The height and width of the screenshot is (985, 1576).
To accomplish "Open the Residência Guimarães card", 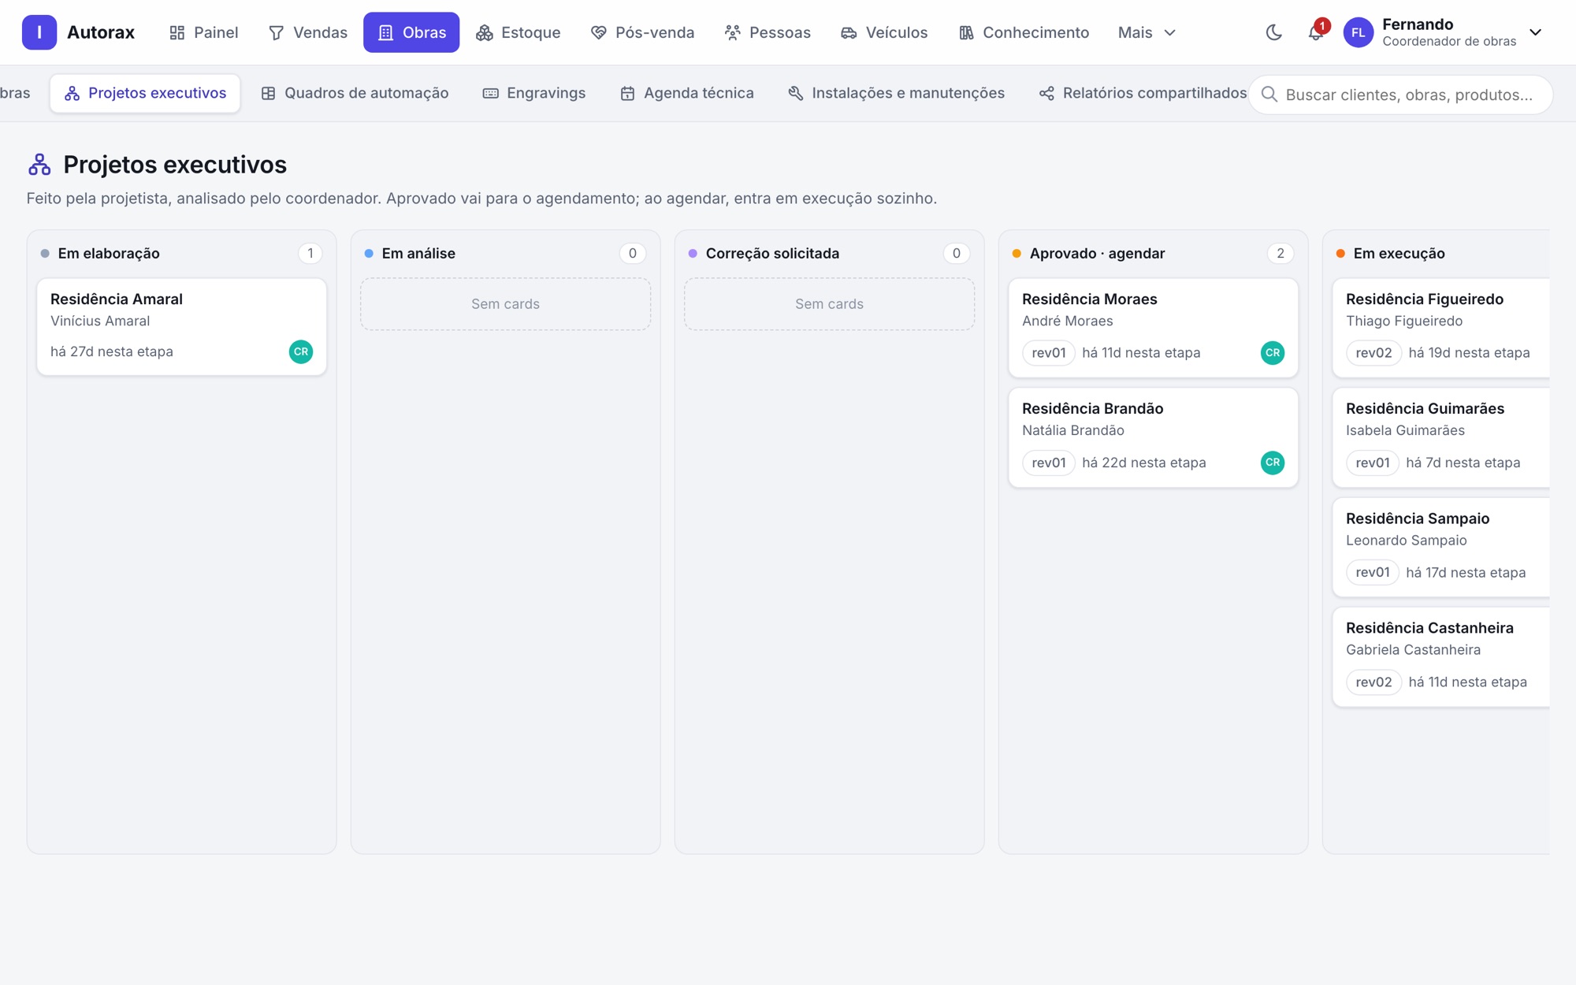I will (x=1441, y=437).
